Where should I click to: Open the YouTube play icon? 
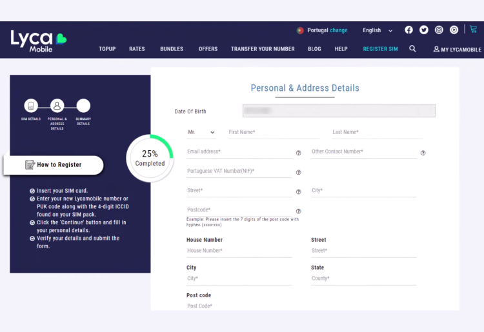click(454, 30)
